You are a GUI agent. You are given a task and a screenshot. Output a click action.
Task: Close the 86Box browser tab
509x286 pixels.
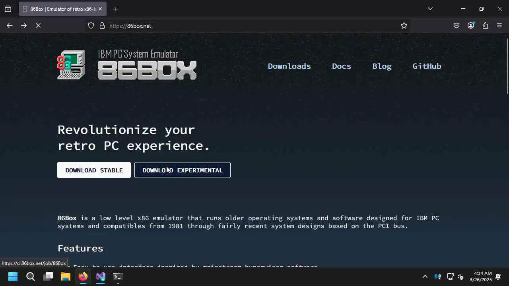(x=100, y=9)
